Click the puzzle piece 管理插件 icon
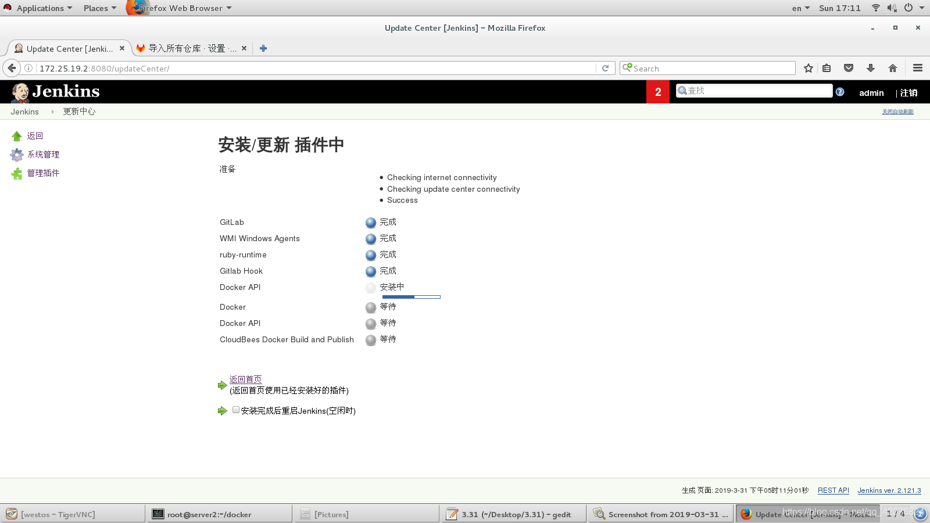 pyautogui.click(x=16, y=173)
